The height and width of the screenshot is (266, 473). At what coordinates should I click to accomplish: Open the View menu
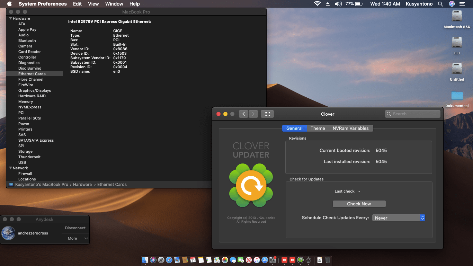click(x=93, y=4)
